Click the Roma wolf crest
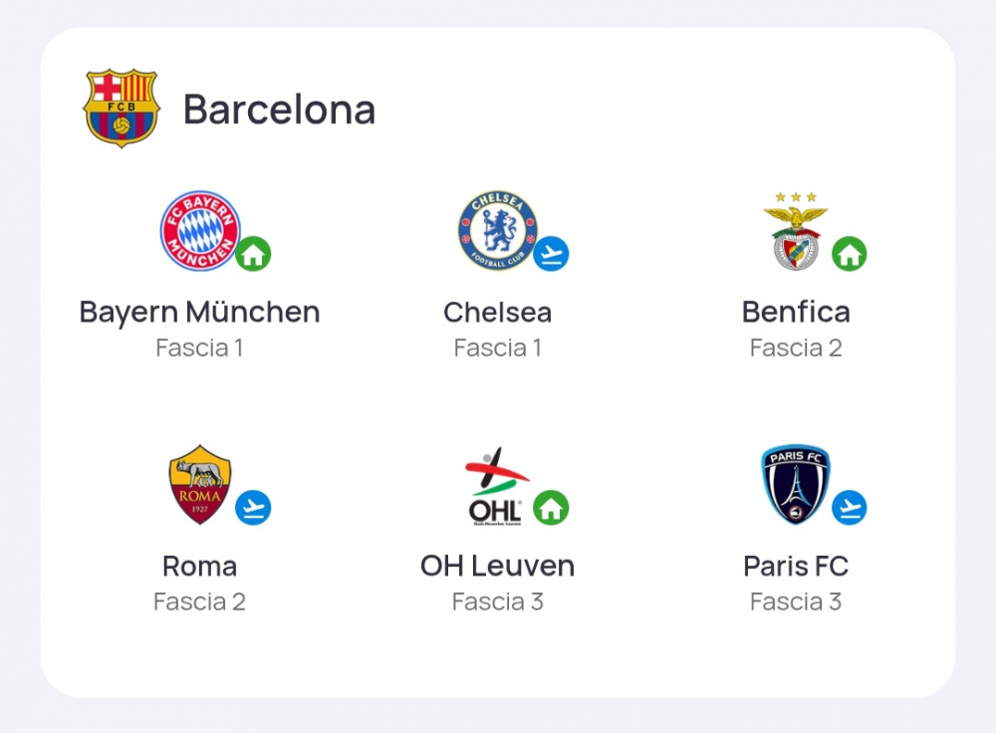The height and width of the screenshot is (733, 996). coord(199,485)
